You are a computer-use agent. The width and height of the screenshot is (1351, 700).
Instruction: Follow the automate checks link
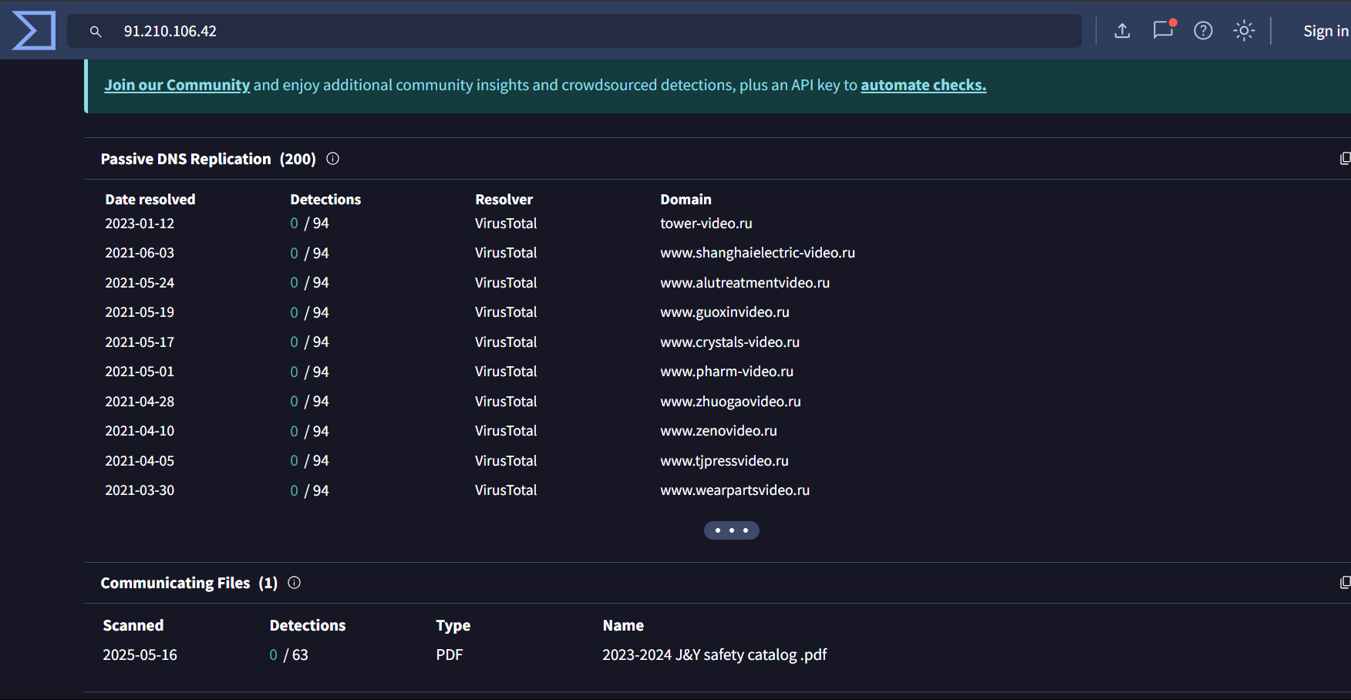pyautogui.click(x=923, y=85)
